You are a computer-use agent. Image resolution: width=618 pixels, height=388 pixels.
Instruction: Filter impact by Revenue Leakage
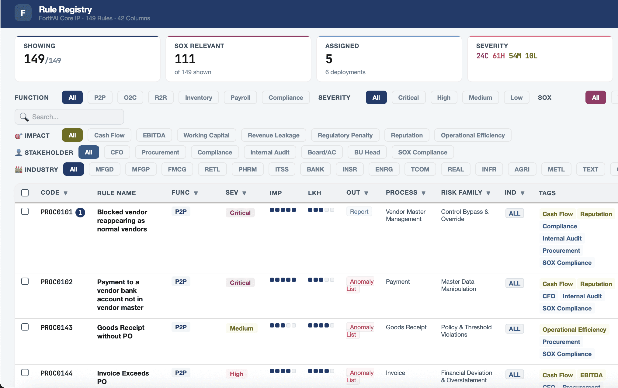tap(273, 135)
